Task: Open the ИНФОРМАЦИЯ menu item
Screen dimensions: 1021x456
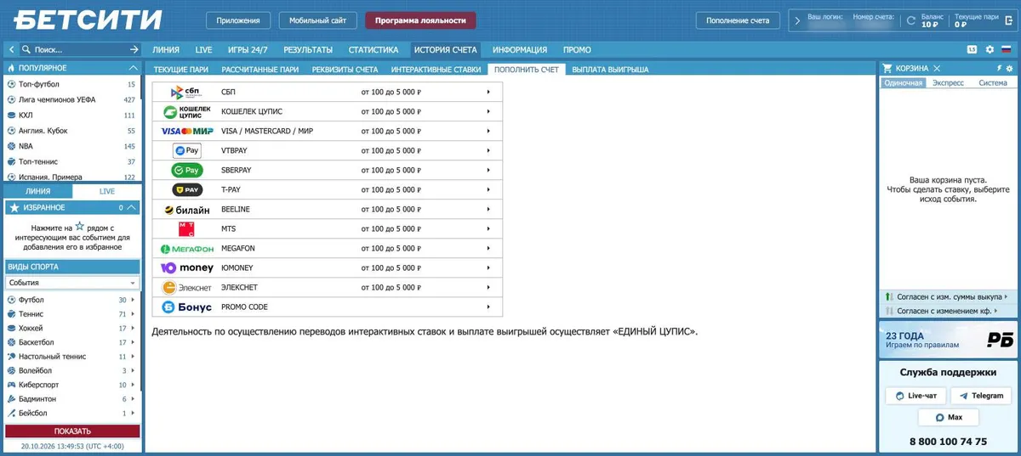Action: coord(520,50)
